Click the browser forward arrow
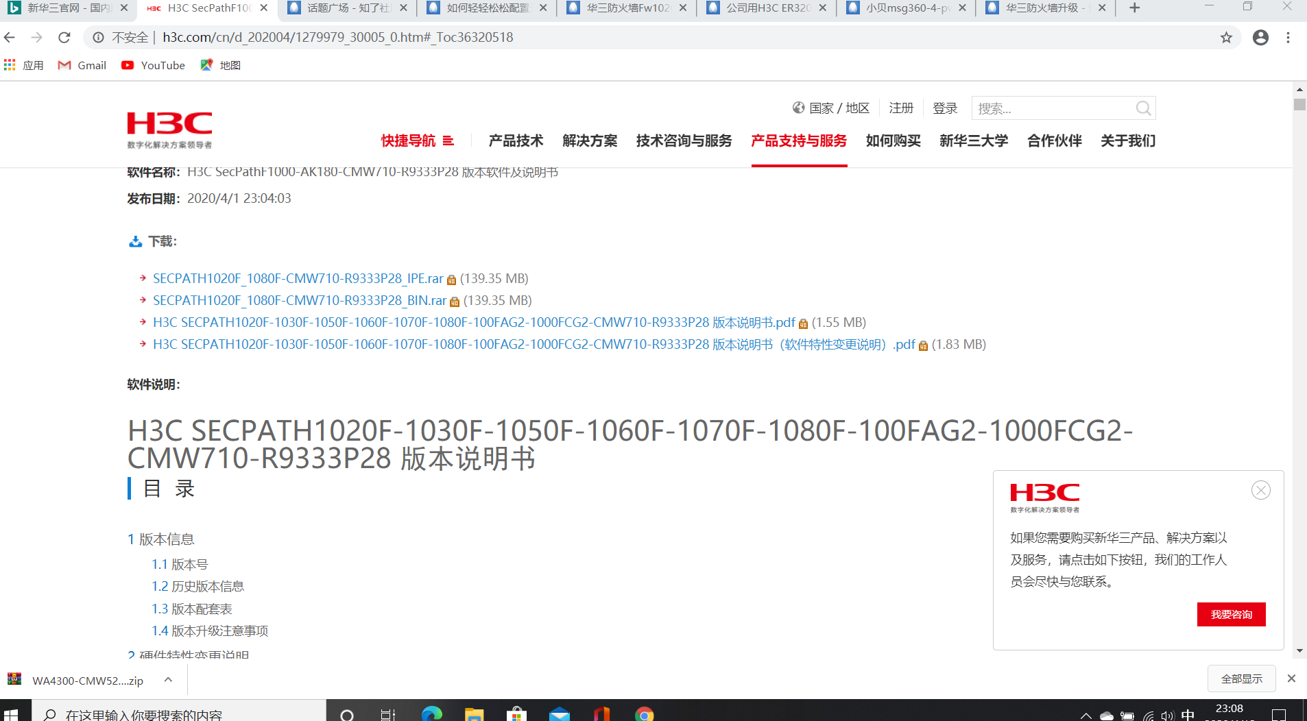 click(37, 37)
